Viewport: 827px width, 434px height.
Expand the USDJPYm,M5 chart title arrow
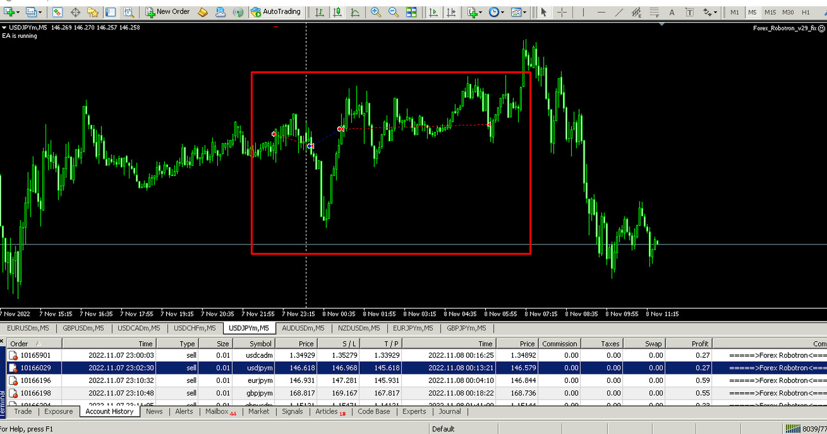[x=5, y=28]
